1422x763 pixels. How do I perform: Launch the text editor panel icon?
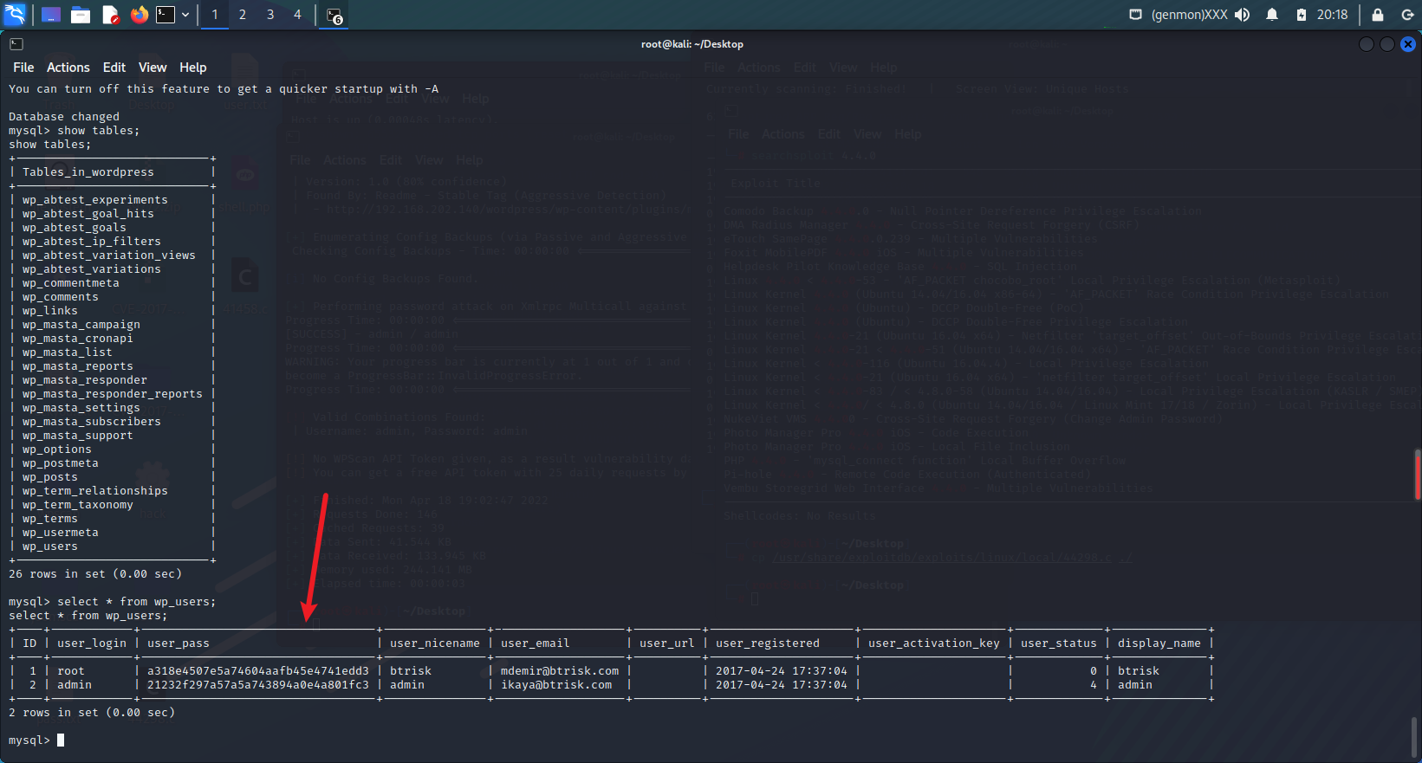(x=110, y=15)
